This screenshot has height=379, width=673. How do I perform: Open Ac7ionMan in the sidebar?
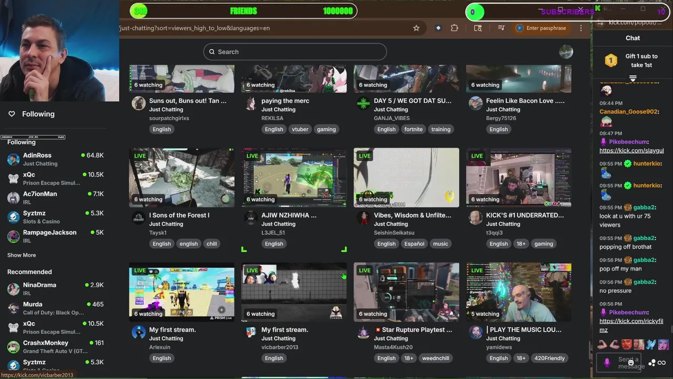click(55, 197)
